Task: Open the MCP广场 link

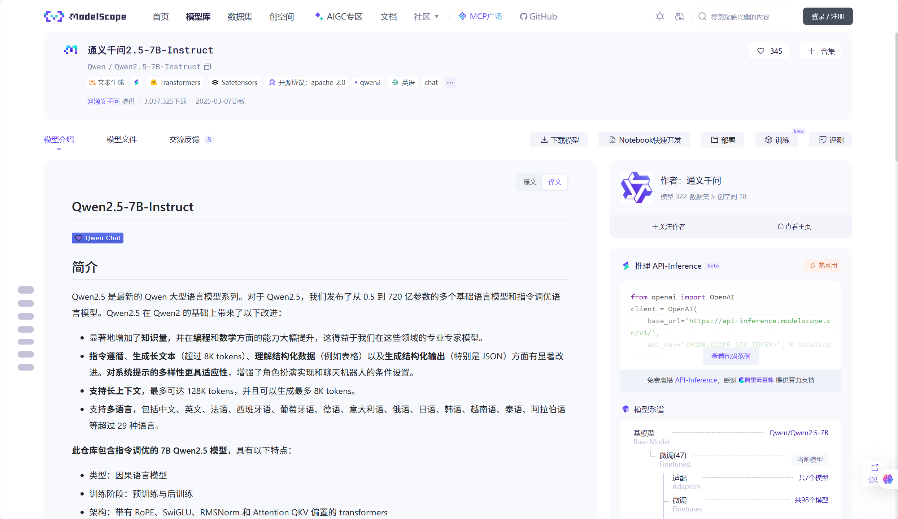Action: coord(480,17)
